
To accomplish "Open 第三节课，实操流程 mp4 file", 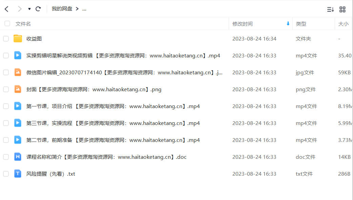I will point(113,123).
